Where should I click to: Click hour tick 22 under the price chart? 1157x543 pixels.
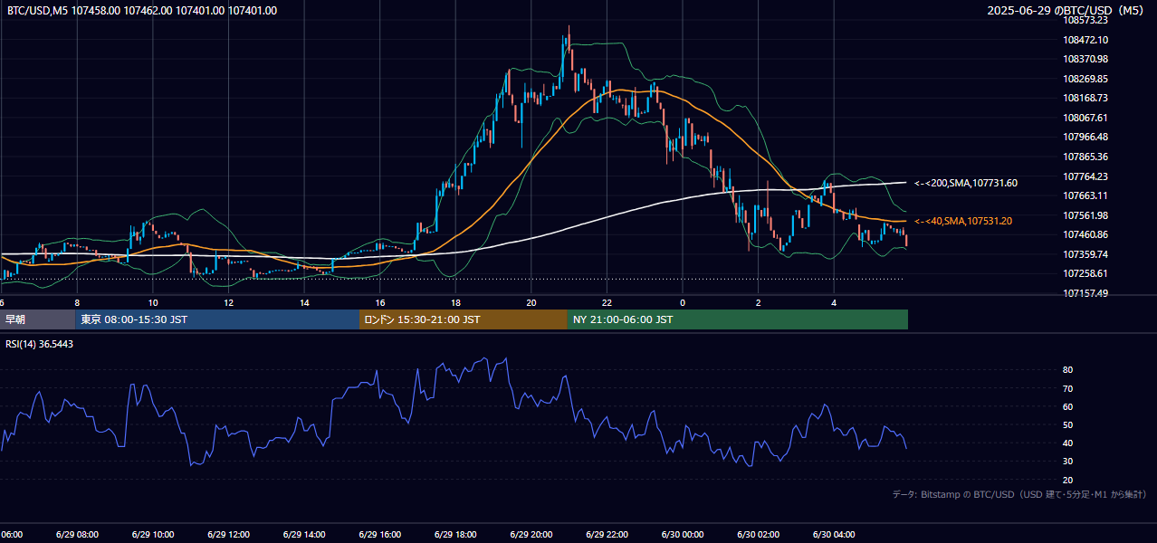point(607,302)
